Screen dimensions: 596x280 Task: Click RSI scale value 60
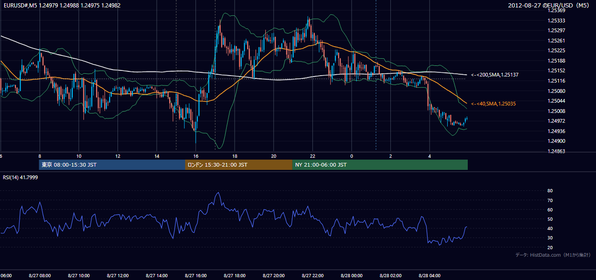pos(550,210)
